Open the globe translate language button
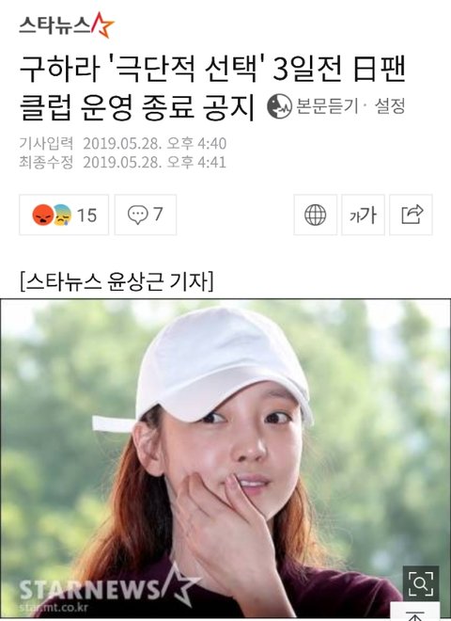 316,215
